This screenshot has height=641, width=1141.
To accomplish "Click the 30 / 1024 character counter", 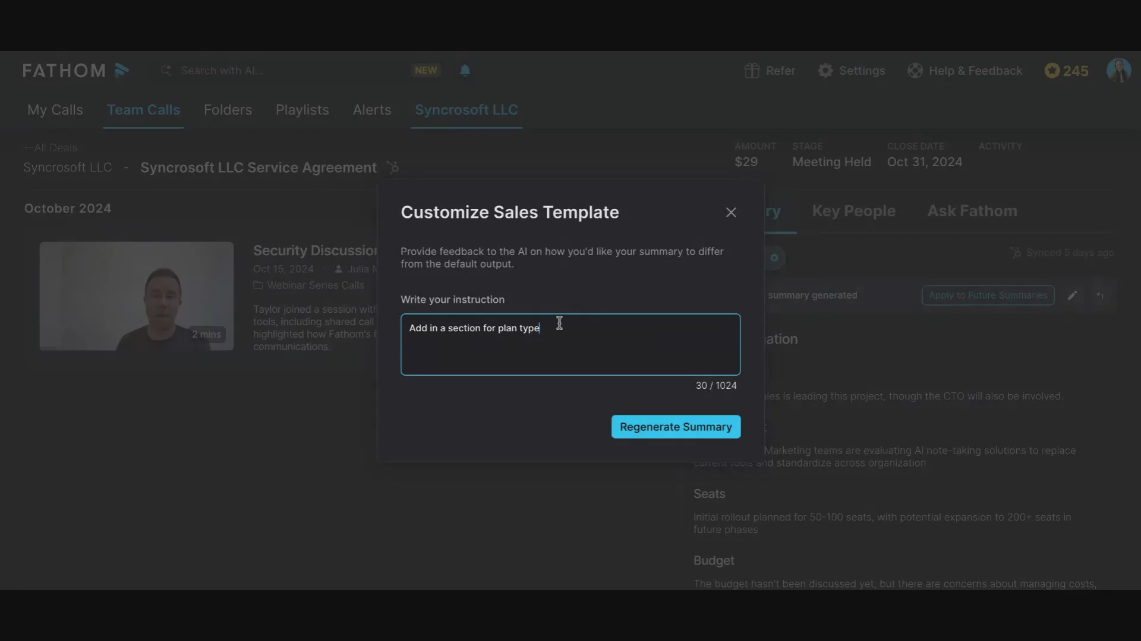I will coord(716,386).
